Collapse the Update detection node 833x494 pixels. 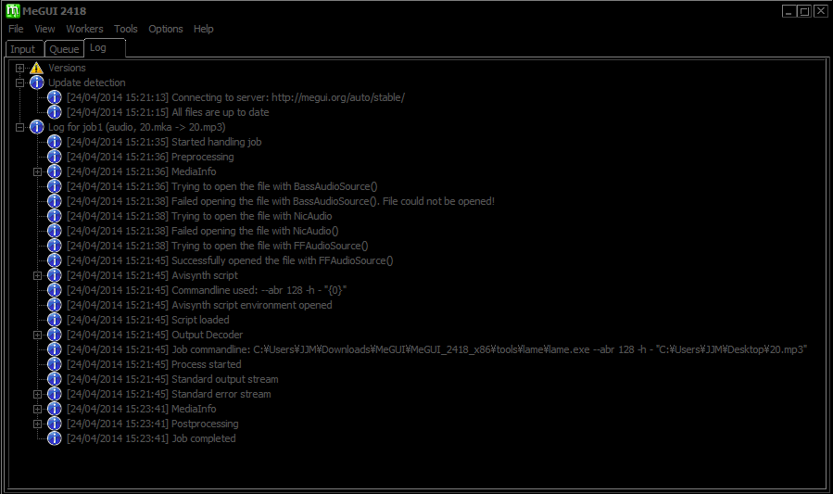tap(19, 82)
